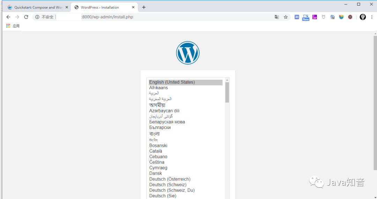This screenshot has width=377, height=199.
Task: Click the language list scrollbar thumb
Action: point(227,92)
